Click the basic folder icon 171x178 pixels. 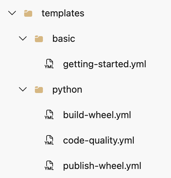coord(39,39)
